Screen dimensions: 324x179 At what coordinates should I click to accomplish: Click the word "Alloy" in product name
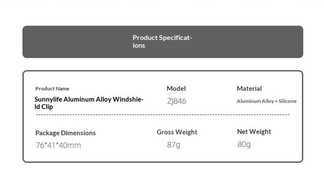pos(102,99)
